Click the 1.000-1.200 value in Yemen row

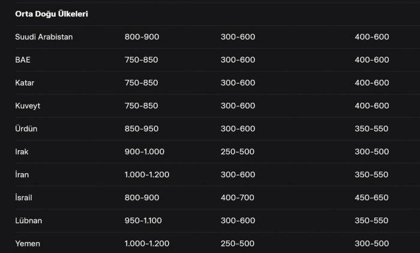[147, 243]
